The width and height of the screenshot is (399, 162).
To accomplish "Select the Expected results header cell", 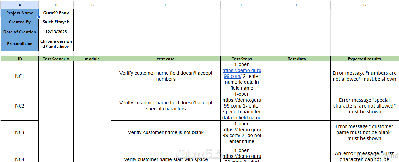I will coord(364,59).
